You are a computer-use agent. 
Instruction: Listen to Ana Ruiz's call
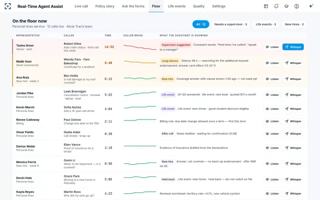click(272, 79)
